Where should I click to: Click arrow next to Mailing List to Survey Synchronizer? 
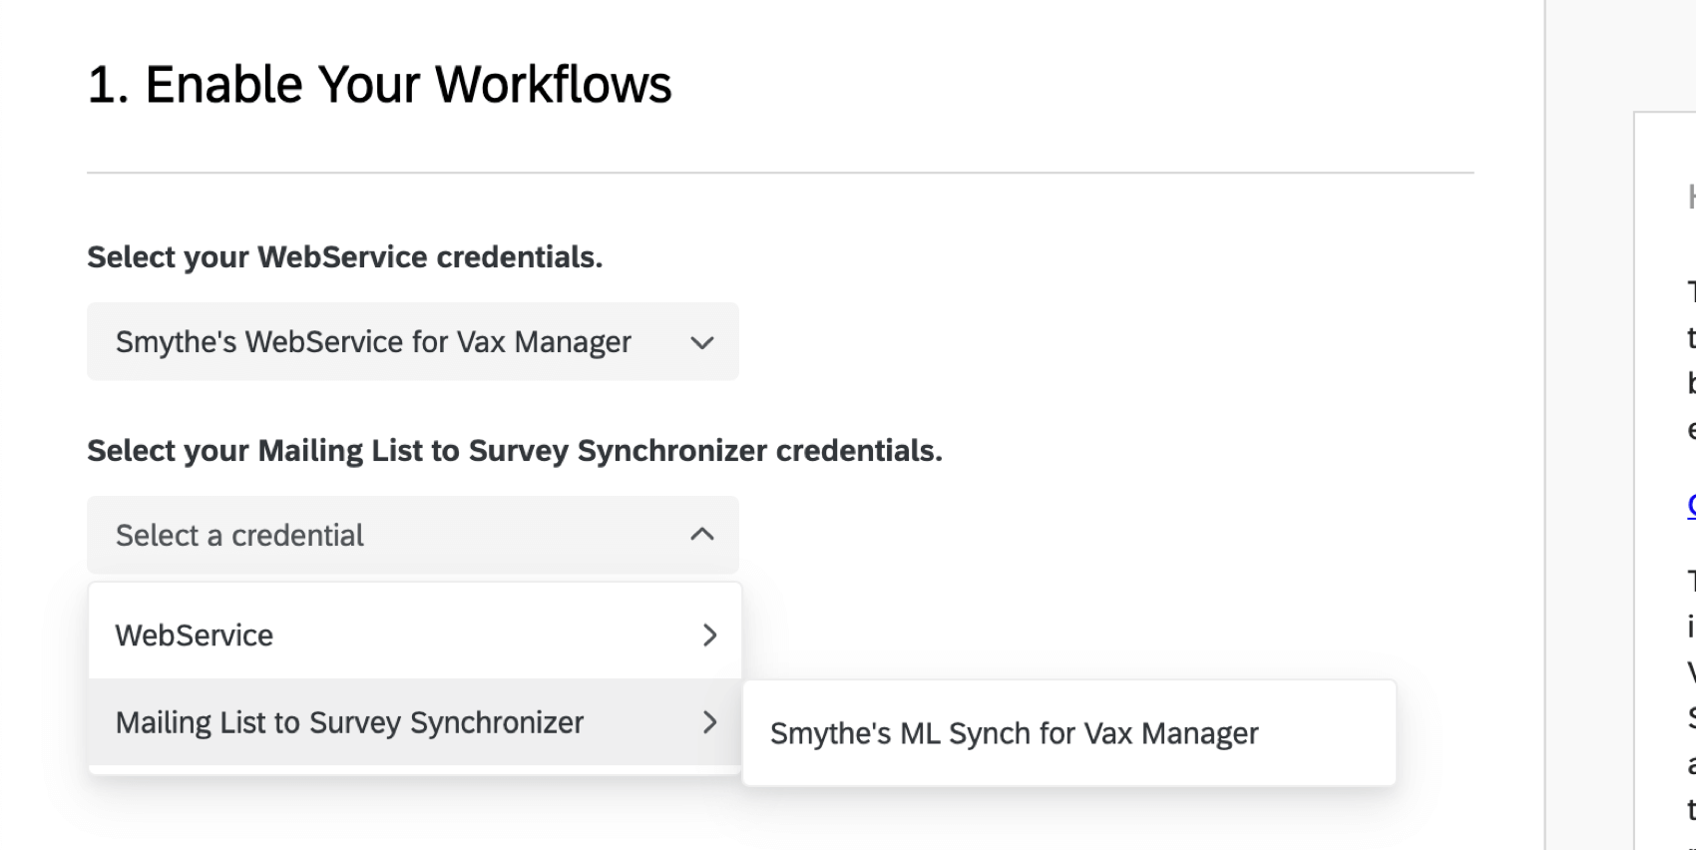point(709,722)
